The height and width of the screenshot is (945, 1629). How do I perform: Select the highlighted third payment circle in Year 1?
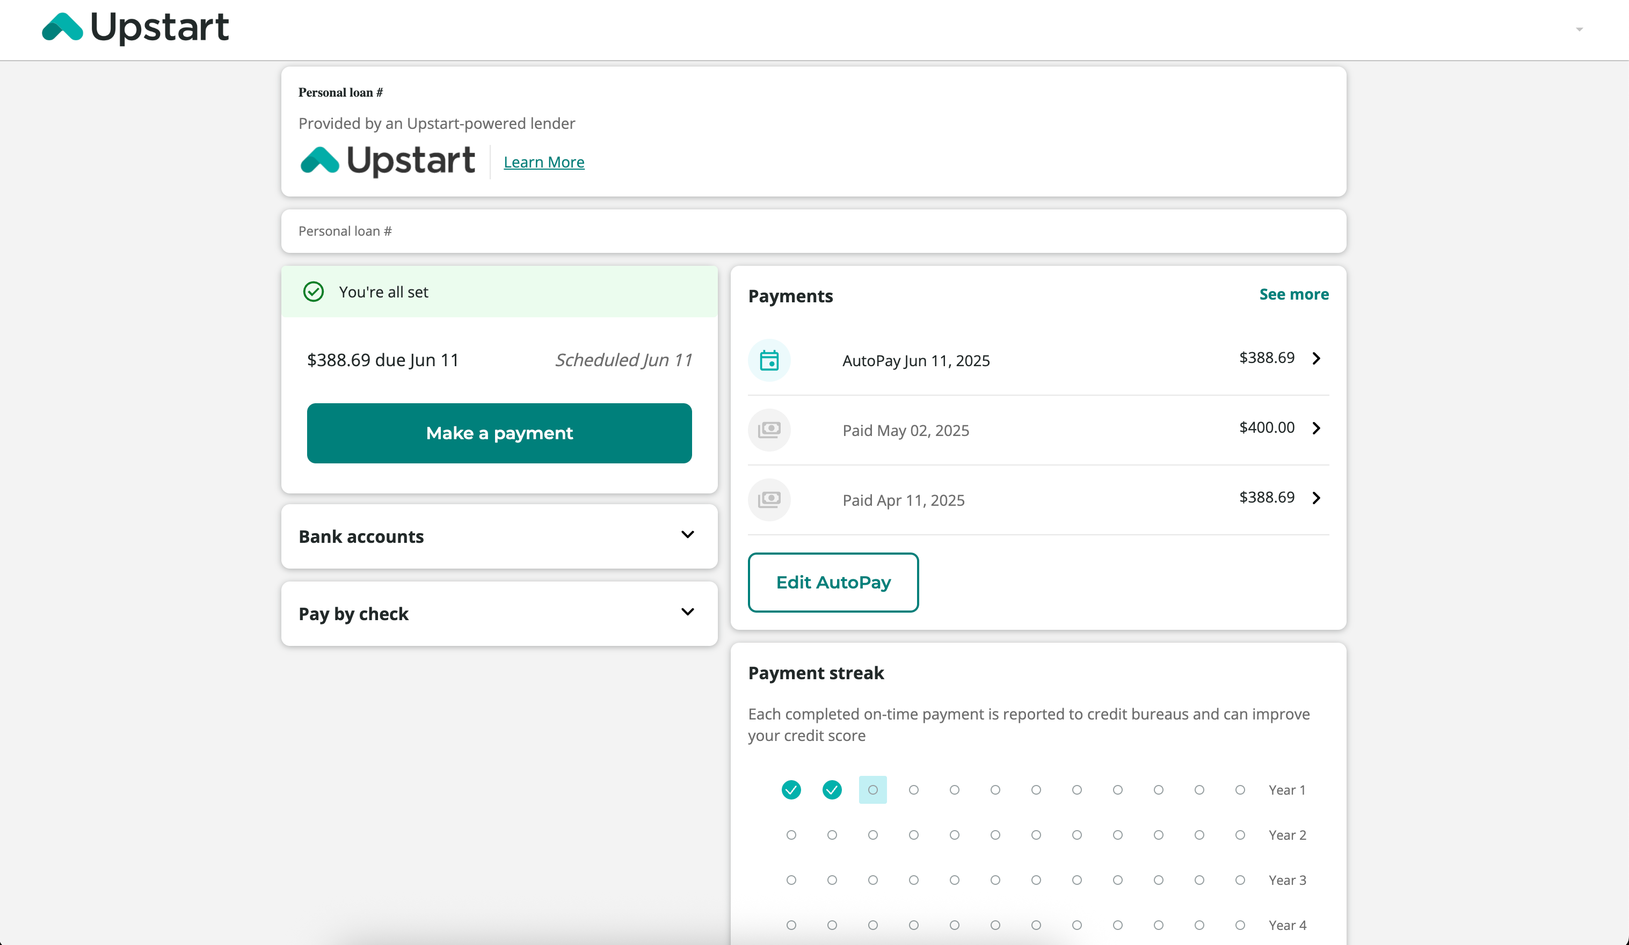(x=872, y=790)
